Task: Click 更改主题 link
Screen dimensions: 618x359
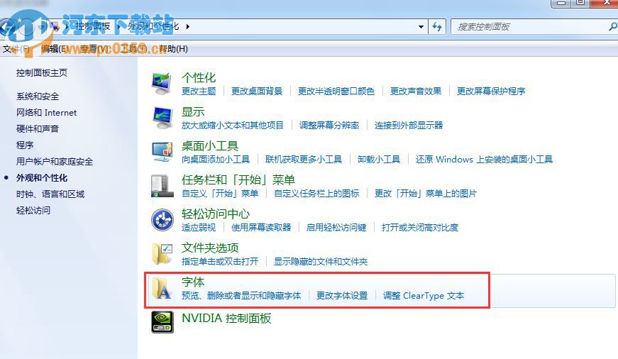Action: 199,92
